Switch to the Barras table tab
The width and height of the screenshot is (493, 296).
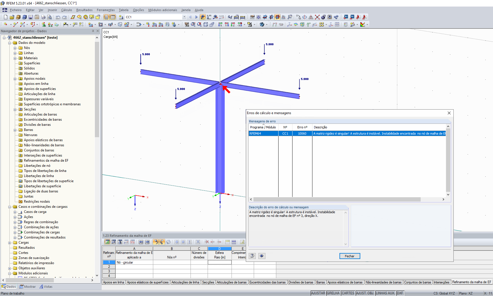[320, 282]
